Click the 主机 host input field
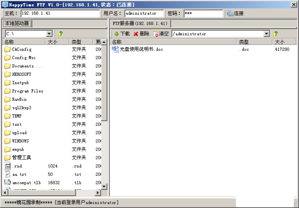299x208 pixels. 60,13
